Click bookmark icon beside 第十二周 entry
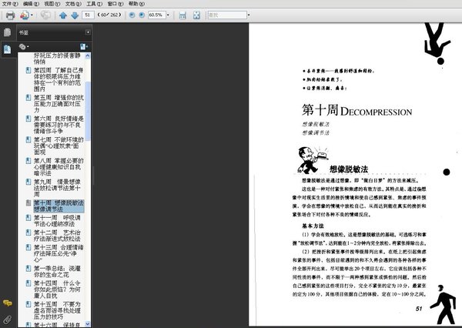This screenshot has width=462, height=328. coord(28,233)
